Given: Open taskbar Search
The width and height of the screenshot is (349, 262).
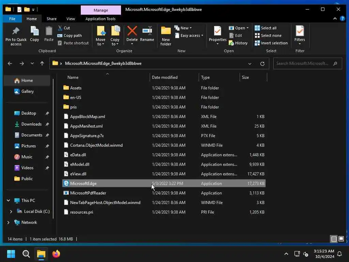Looking at the screenshot, I should pyautogui.click(x=26, y=254).
